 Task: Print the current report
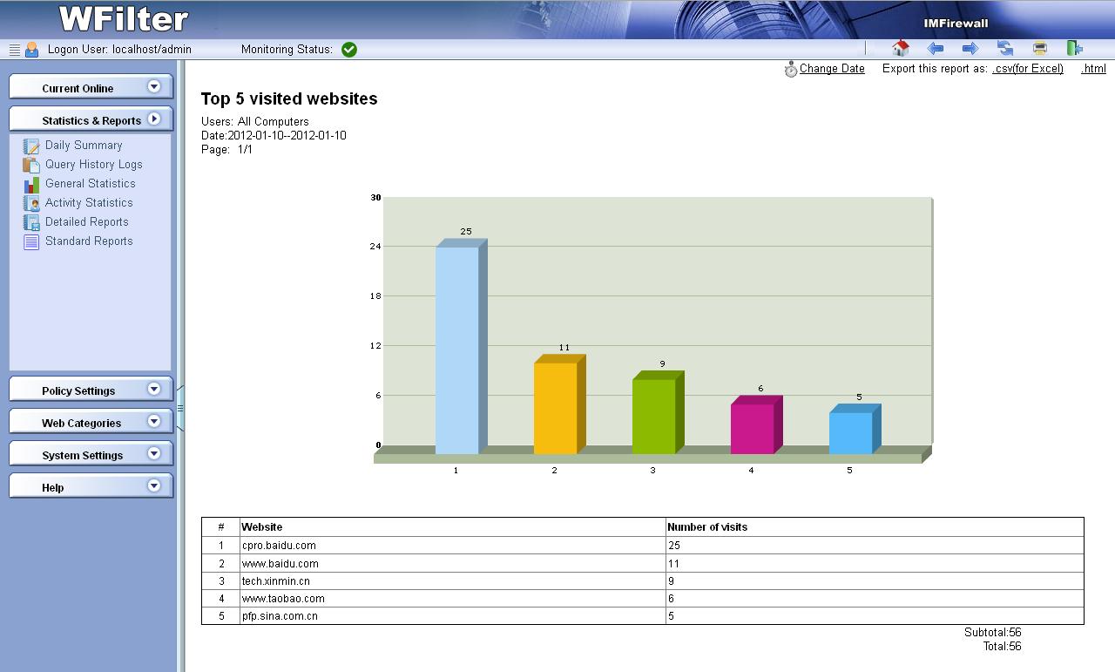point(1039,49)
